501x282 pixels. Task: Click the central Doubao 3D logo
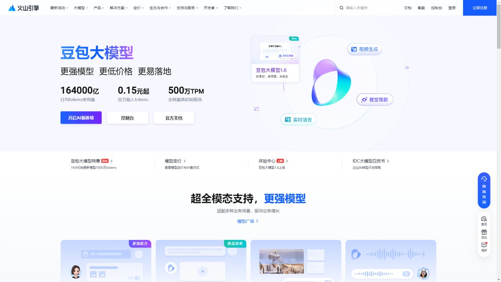click(331, 82)
